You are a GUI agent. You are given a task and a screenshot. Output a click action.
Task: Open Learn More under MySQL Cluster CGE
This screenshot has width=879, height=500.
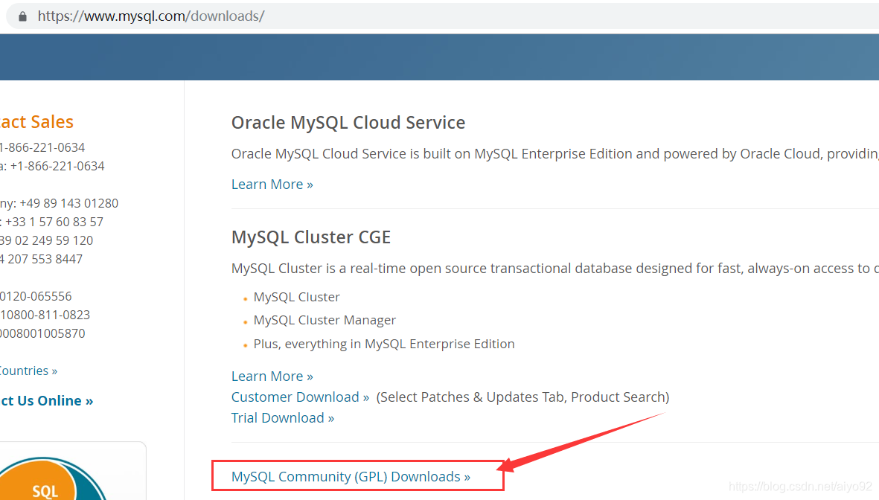click(x=272, y=376)
